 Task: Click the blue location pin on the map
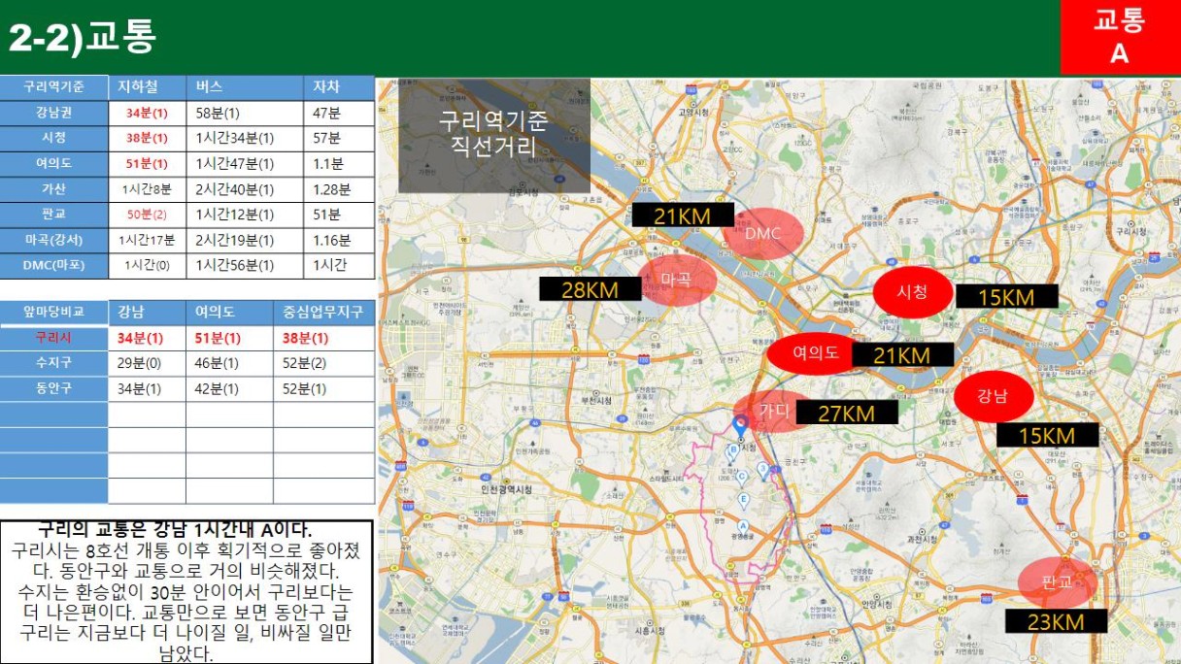pyautogui.click(x=740, y=425)
